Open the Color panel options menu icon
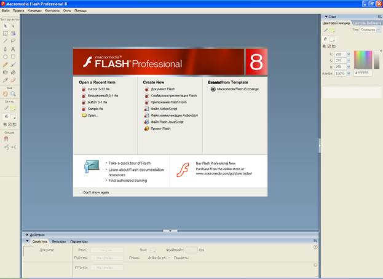This screenshot has height=279, width=383. point(379,17)
